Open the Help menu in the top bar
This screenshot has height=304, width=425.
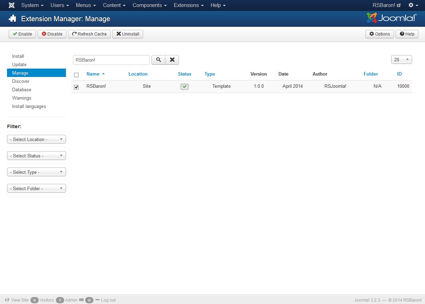click(x=218, y=5)
